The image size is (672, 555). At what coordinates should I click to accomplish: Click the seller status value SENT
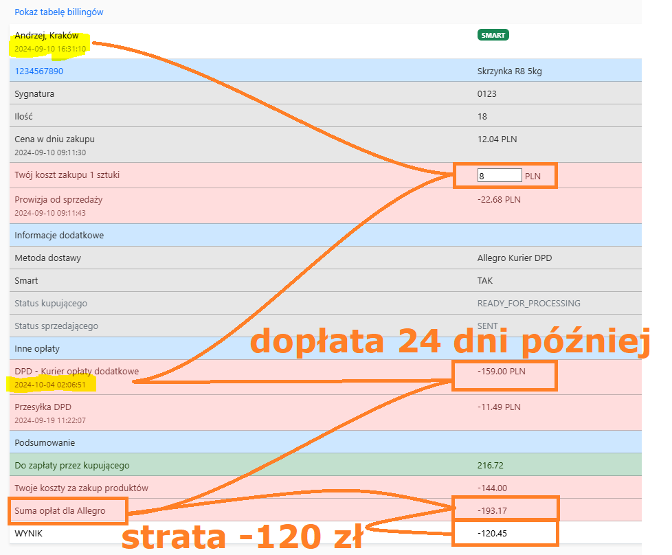(488, 326)
